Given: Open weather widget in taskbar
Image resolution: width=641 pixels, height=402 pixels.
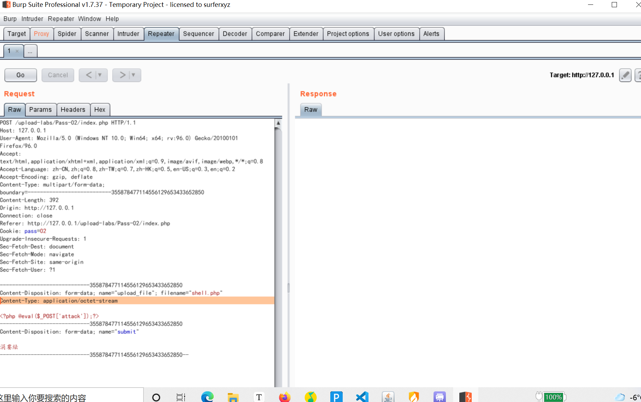Looking at the screenshot, I should pos(628,397).
